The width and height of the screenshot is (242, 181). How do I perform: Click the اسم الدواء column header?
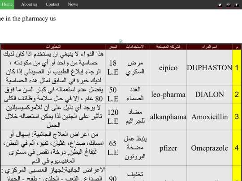[209, 47]
